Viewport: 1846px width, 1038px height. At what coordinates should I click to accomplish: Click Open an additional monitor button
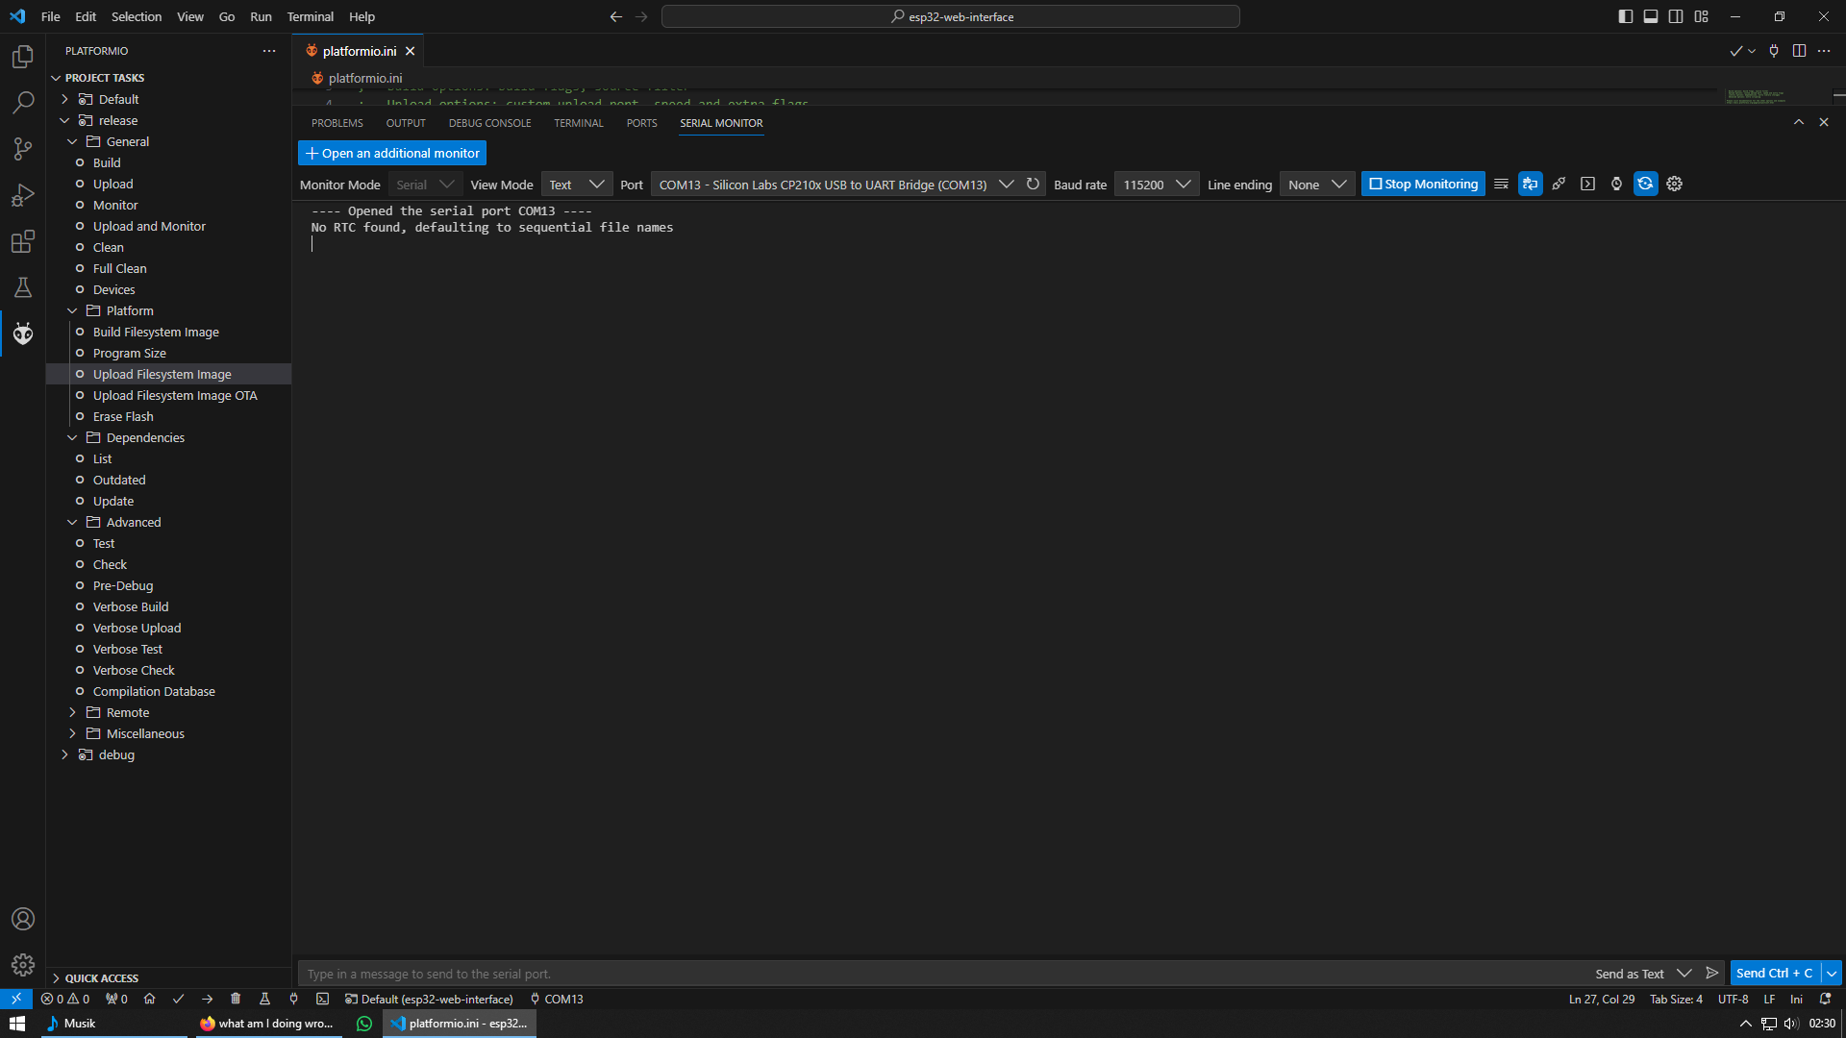point(392,153)
